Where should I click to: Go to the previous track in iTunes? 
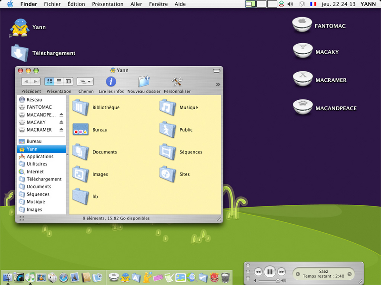tap(258, 272)
